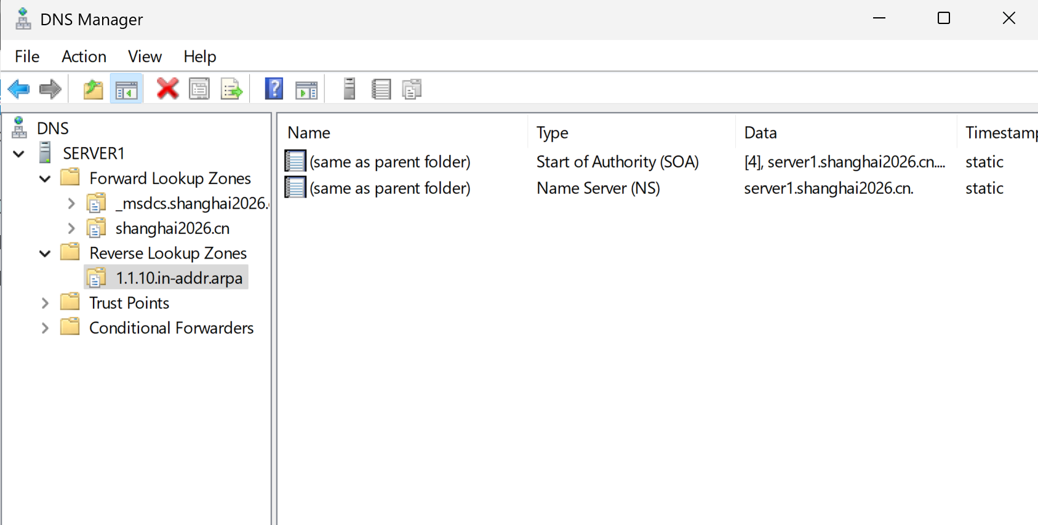The height and width of the screenshot is (525, 1038).
Task: Toggle the Show/Hide Action Pane icon
Action: click(x=306, y=90)
